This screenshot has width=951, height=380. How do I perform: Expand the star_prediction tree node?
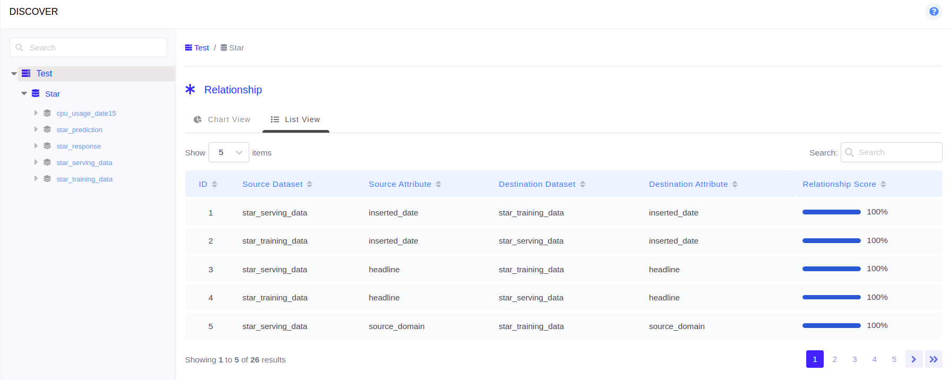click(x=36, y=129)
